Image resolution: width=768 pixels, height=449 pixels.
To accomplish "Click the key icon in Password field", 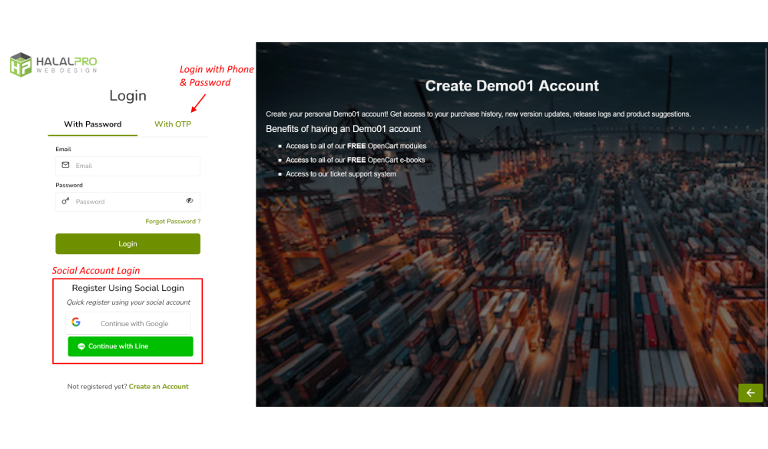I will 65,201.
